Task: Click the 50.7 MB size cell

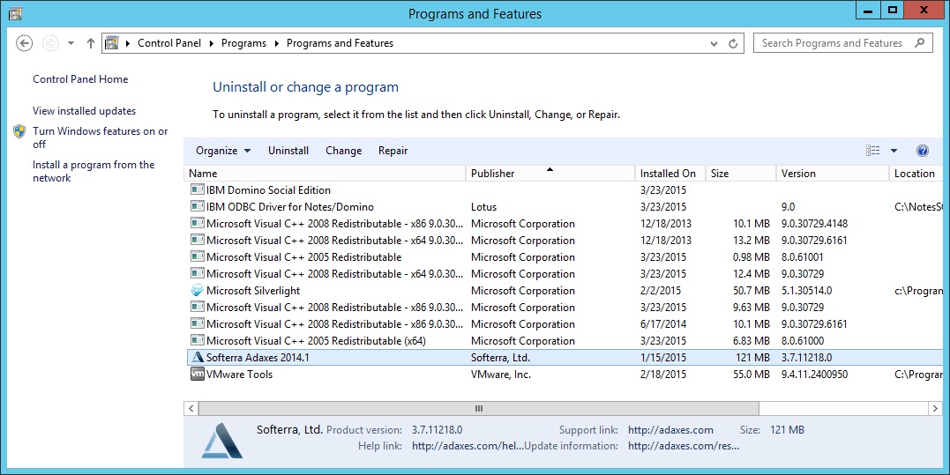Action: pyautogui.click(x=752, y=291)
